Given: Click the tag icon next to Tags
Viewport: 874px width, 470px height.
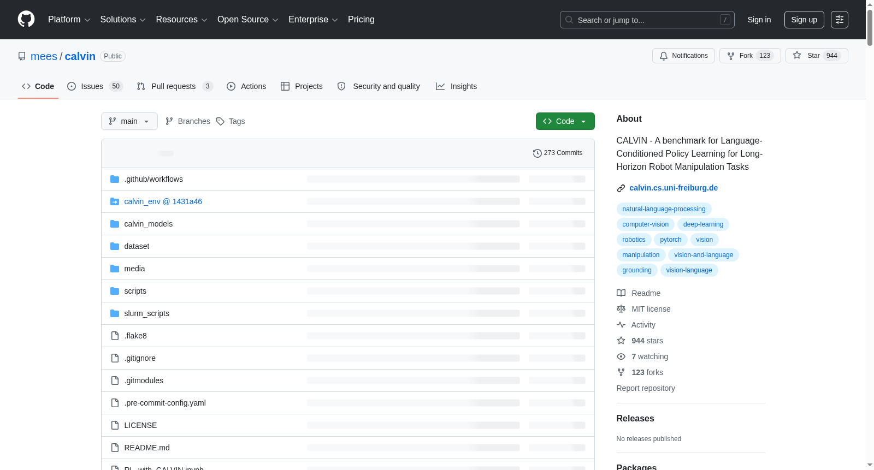Looking at the screenshot, I should click(x=220, y=121).
